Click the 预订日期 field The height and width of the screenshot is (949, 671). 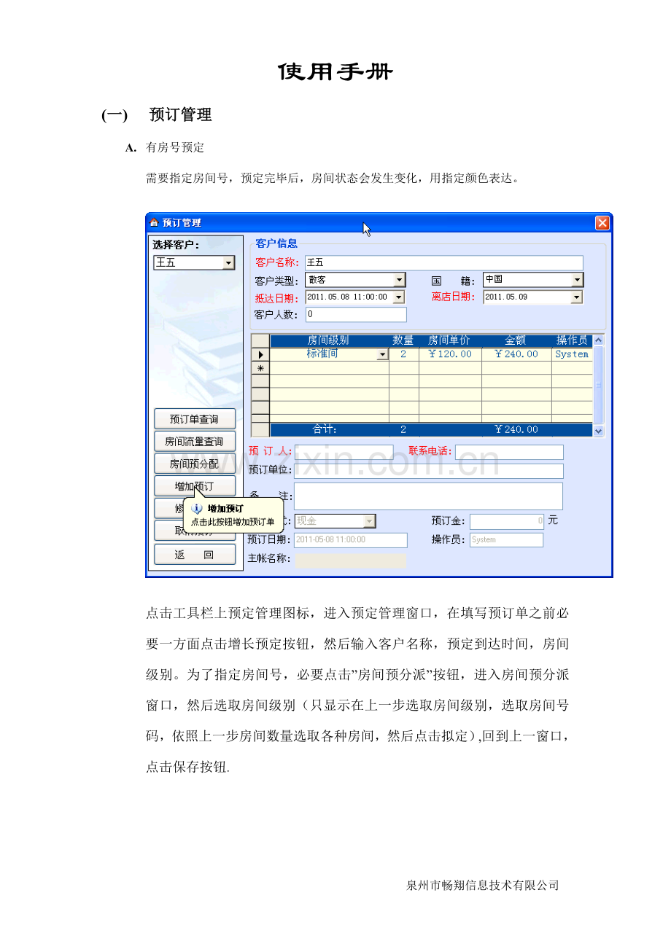tap(351, 540)
